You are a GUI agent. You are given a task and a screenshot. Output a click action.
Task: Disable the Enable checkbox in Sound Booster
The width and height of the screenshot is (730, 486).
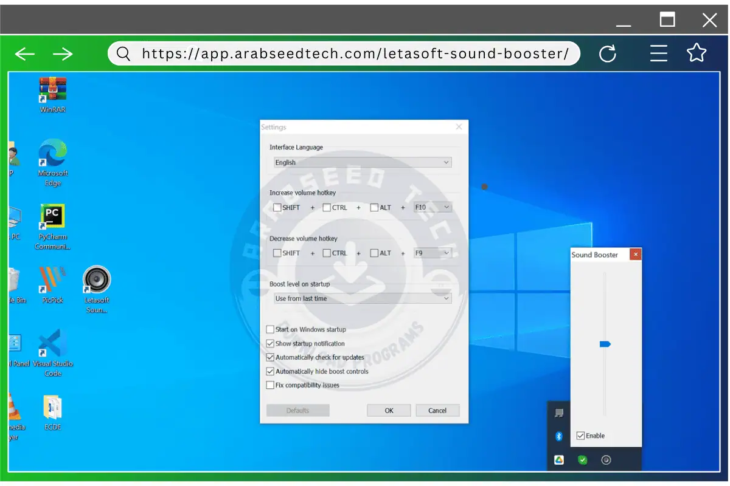pyautogui.click(x=580, y=436)
